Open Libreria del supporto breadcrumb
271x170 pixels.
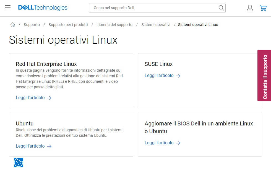[114, 25]
